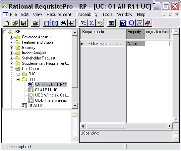Launch the metrics chart toolbar icon
The width and height of the screenshot is (181, 151).
coord(140,23)
